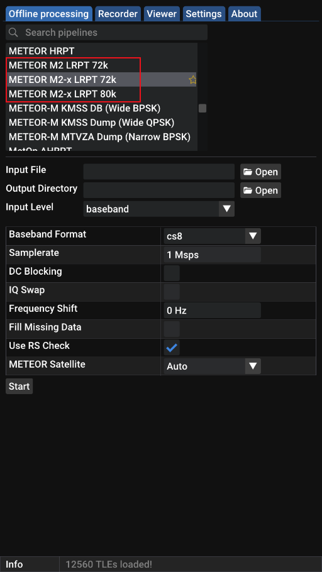Screen dimensions: 322x572
Task: Click the favorite star on METEOR M2-x LRPT 72k
Action: pos(192,80)
